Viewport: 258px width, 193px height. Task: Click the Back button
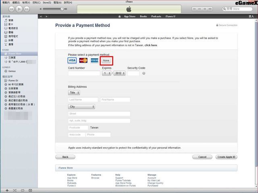coord(65,157)
